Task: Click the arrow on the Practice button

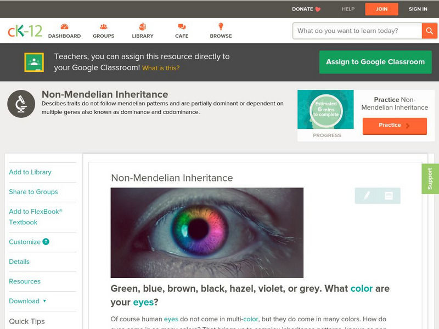Action: point(408,126)
